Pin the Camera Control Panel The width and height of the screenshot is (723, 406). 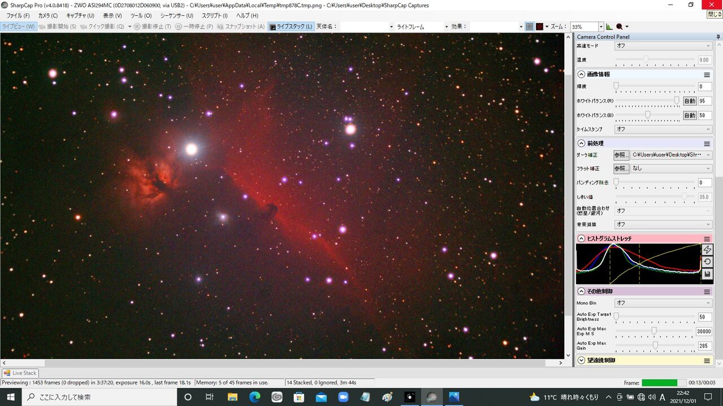(718, 37)
